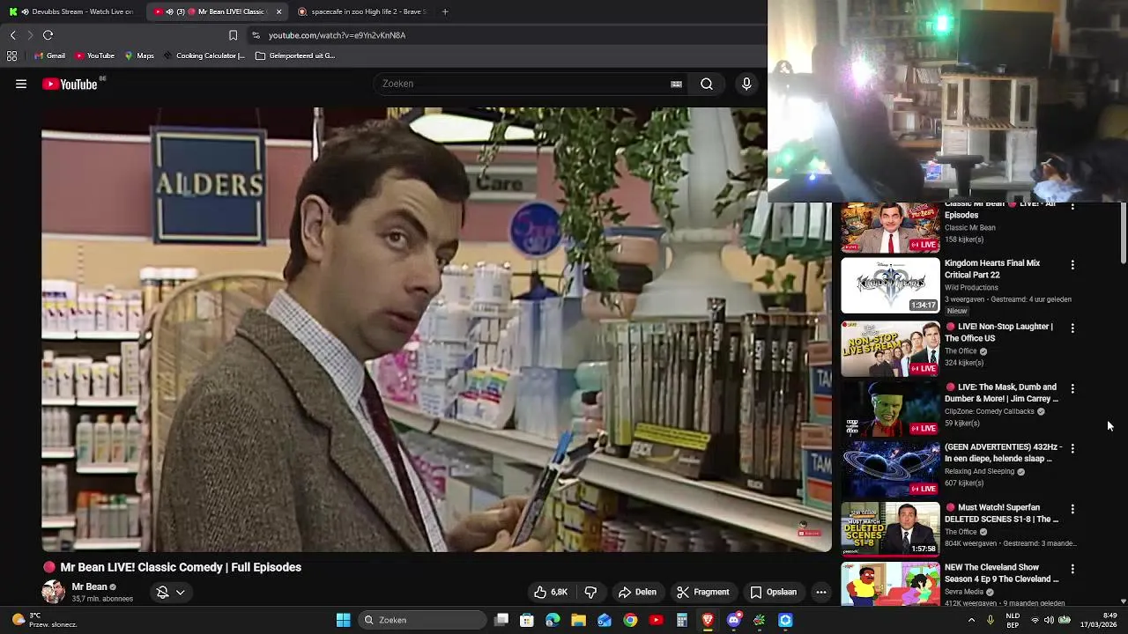This screenshot has height=634, width=1128.
Task: Click page vertical scrollbar thumb
Action: 1123,232
